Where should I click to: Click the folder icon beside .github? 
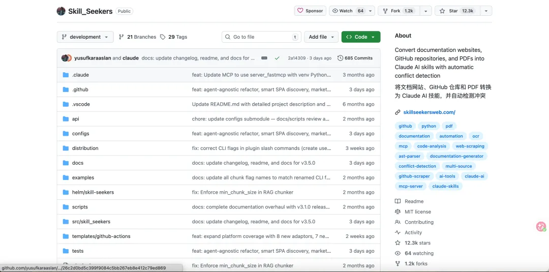[x=66, y=89]
